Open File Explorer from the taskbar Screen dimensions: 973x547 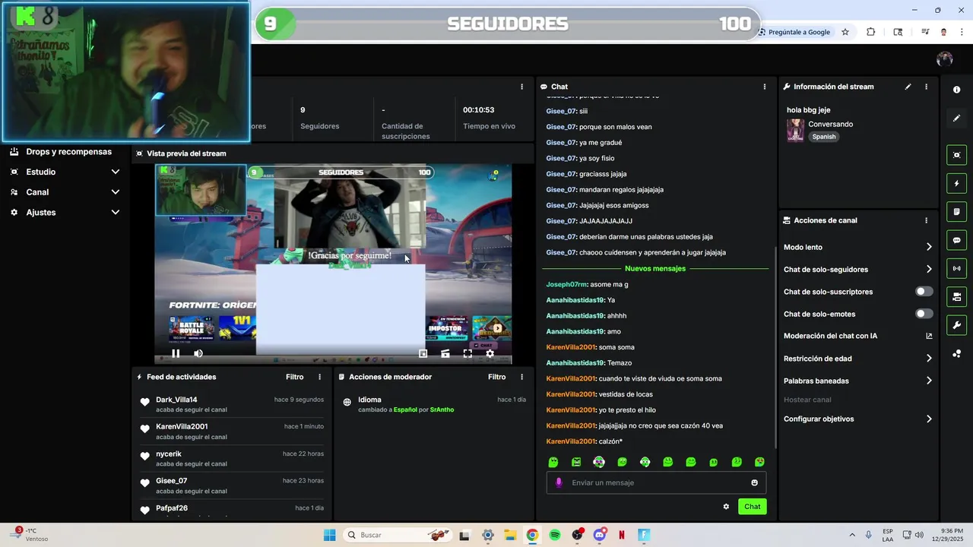point(510,535)
